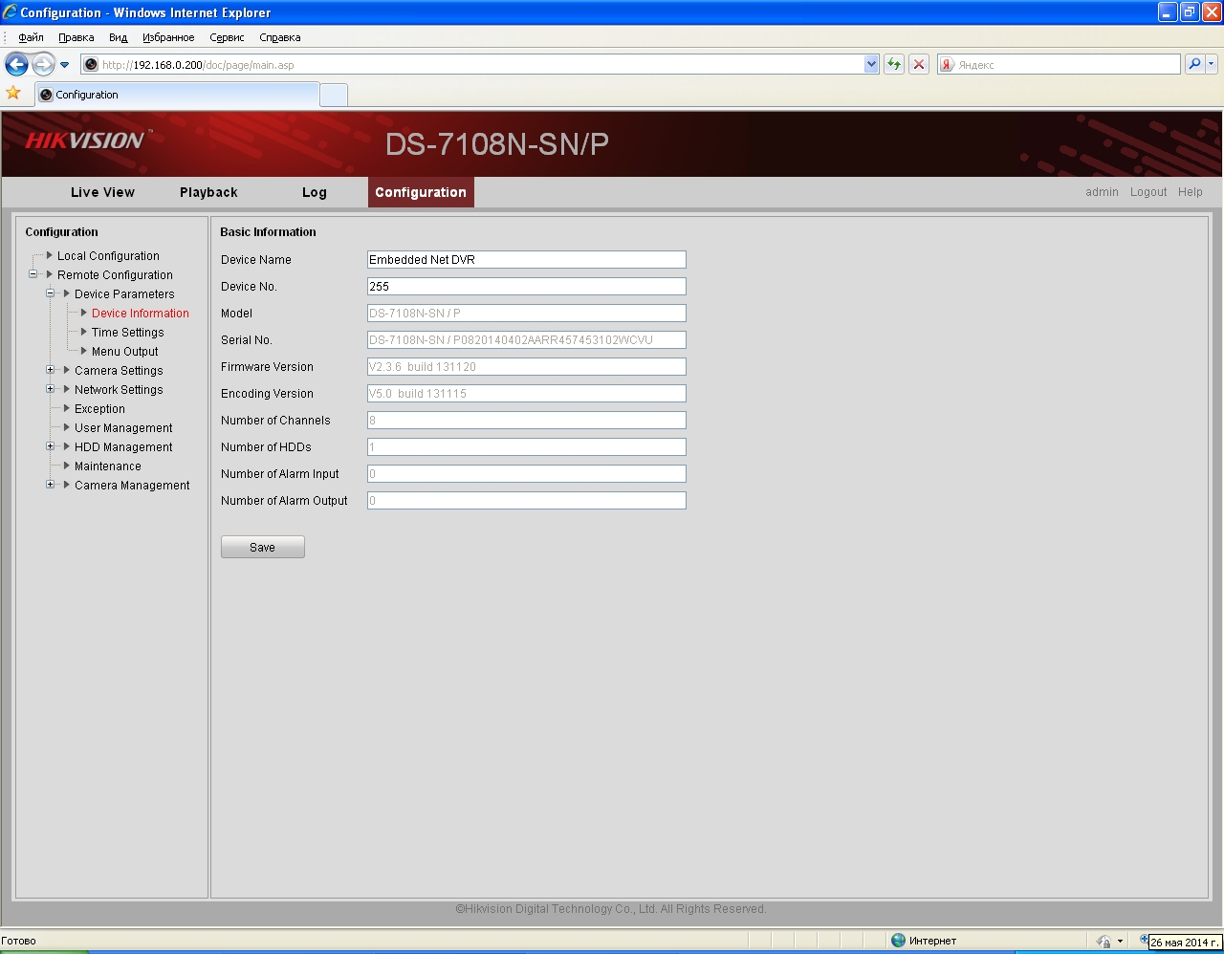This screenshot has height=954, width=1224.
Task: Click the Logout link
Action: 1148,192
